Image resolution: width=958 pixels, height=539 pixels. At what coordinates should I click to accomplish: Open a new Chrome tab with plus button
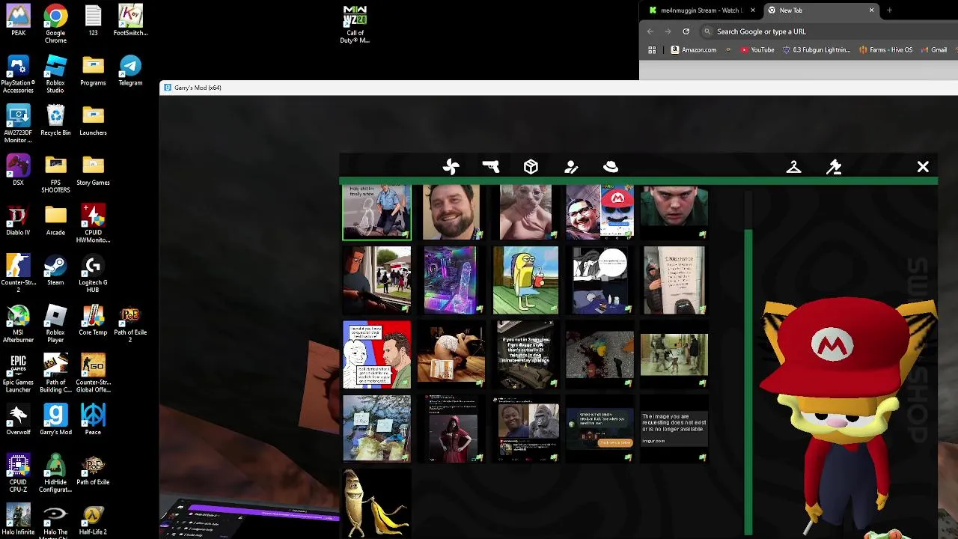point(889,10)
